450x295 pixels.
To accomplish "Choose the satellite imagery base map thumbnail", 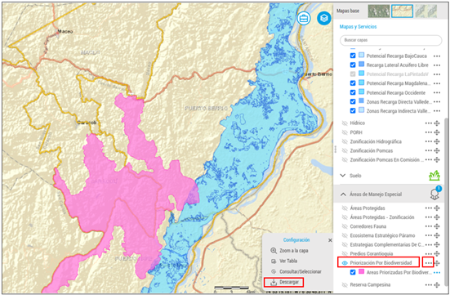I will (379, 11).
